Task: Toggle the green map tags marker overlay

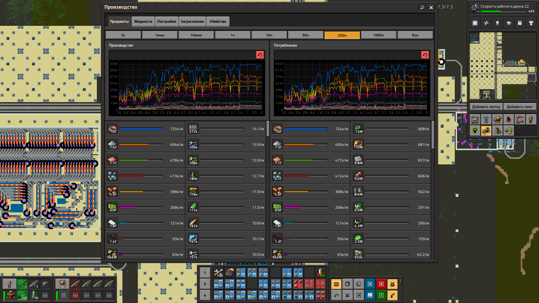Action: (x=475, y=131)
